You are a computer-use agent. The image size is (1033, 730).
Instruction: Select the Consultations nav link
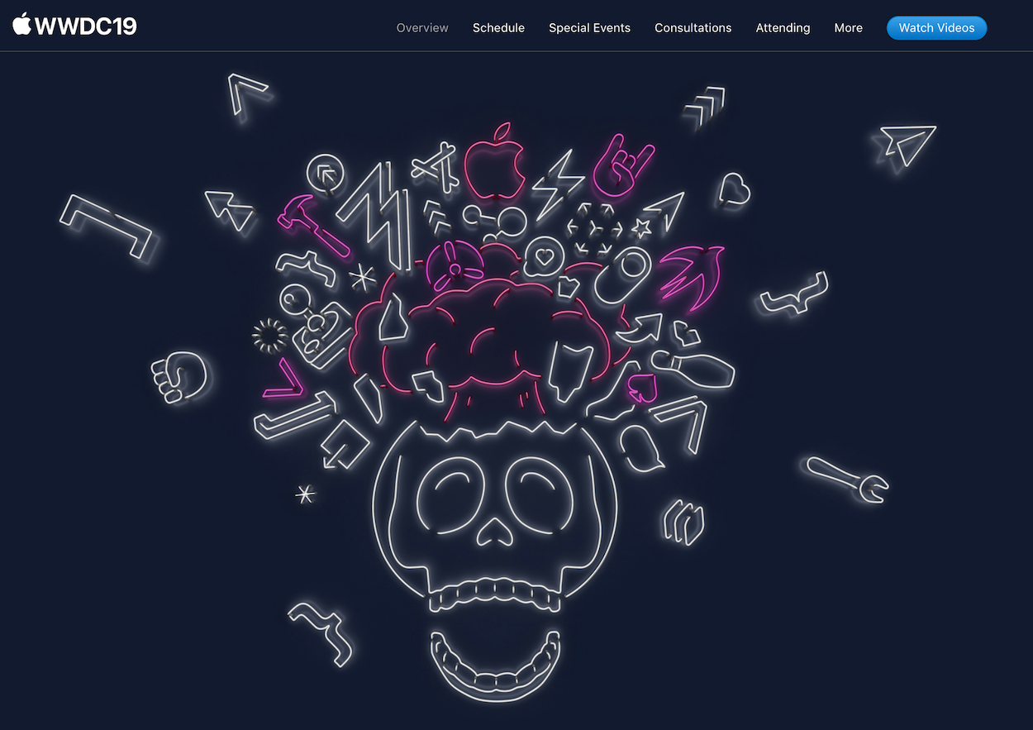(x=693, y=27)
